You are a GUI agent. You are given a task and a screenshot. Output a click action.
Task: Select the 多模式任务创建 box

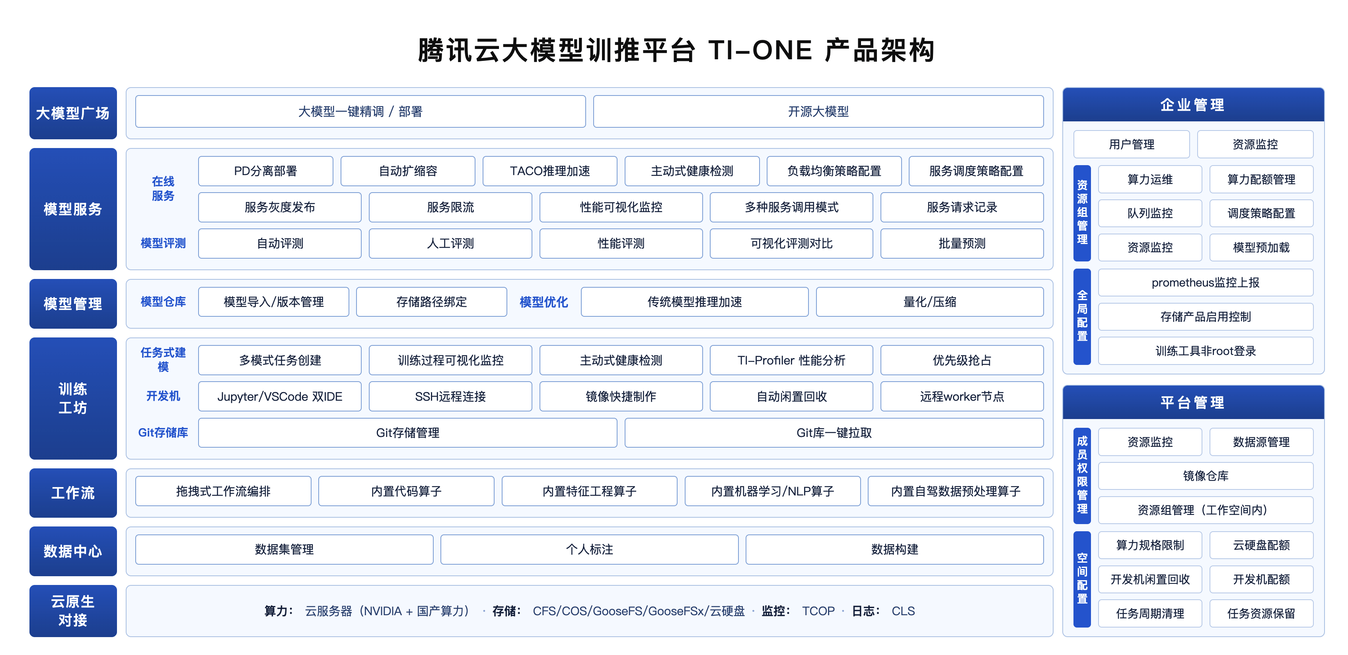(279, 360)
